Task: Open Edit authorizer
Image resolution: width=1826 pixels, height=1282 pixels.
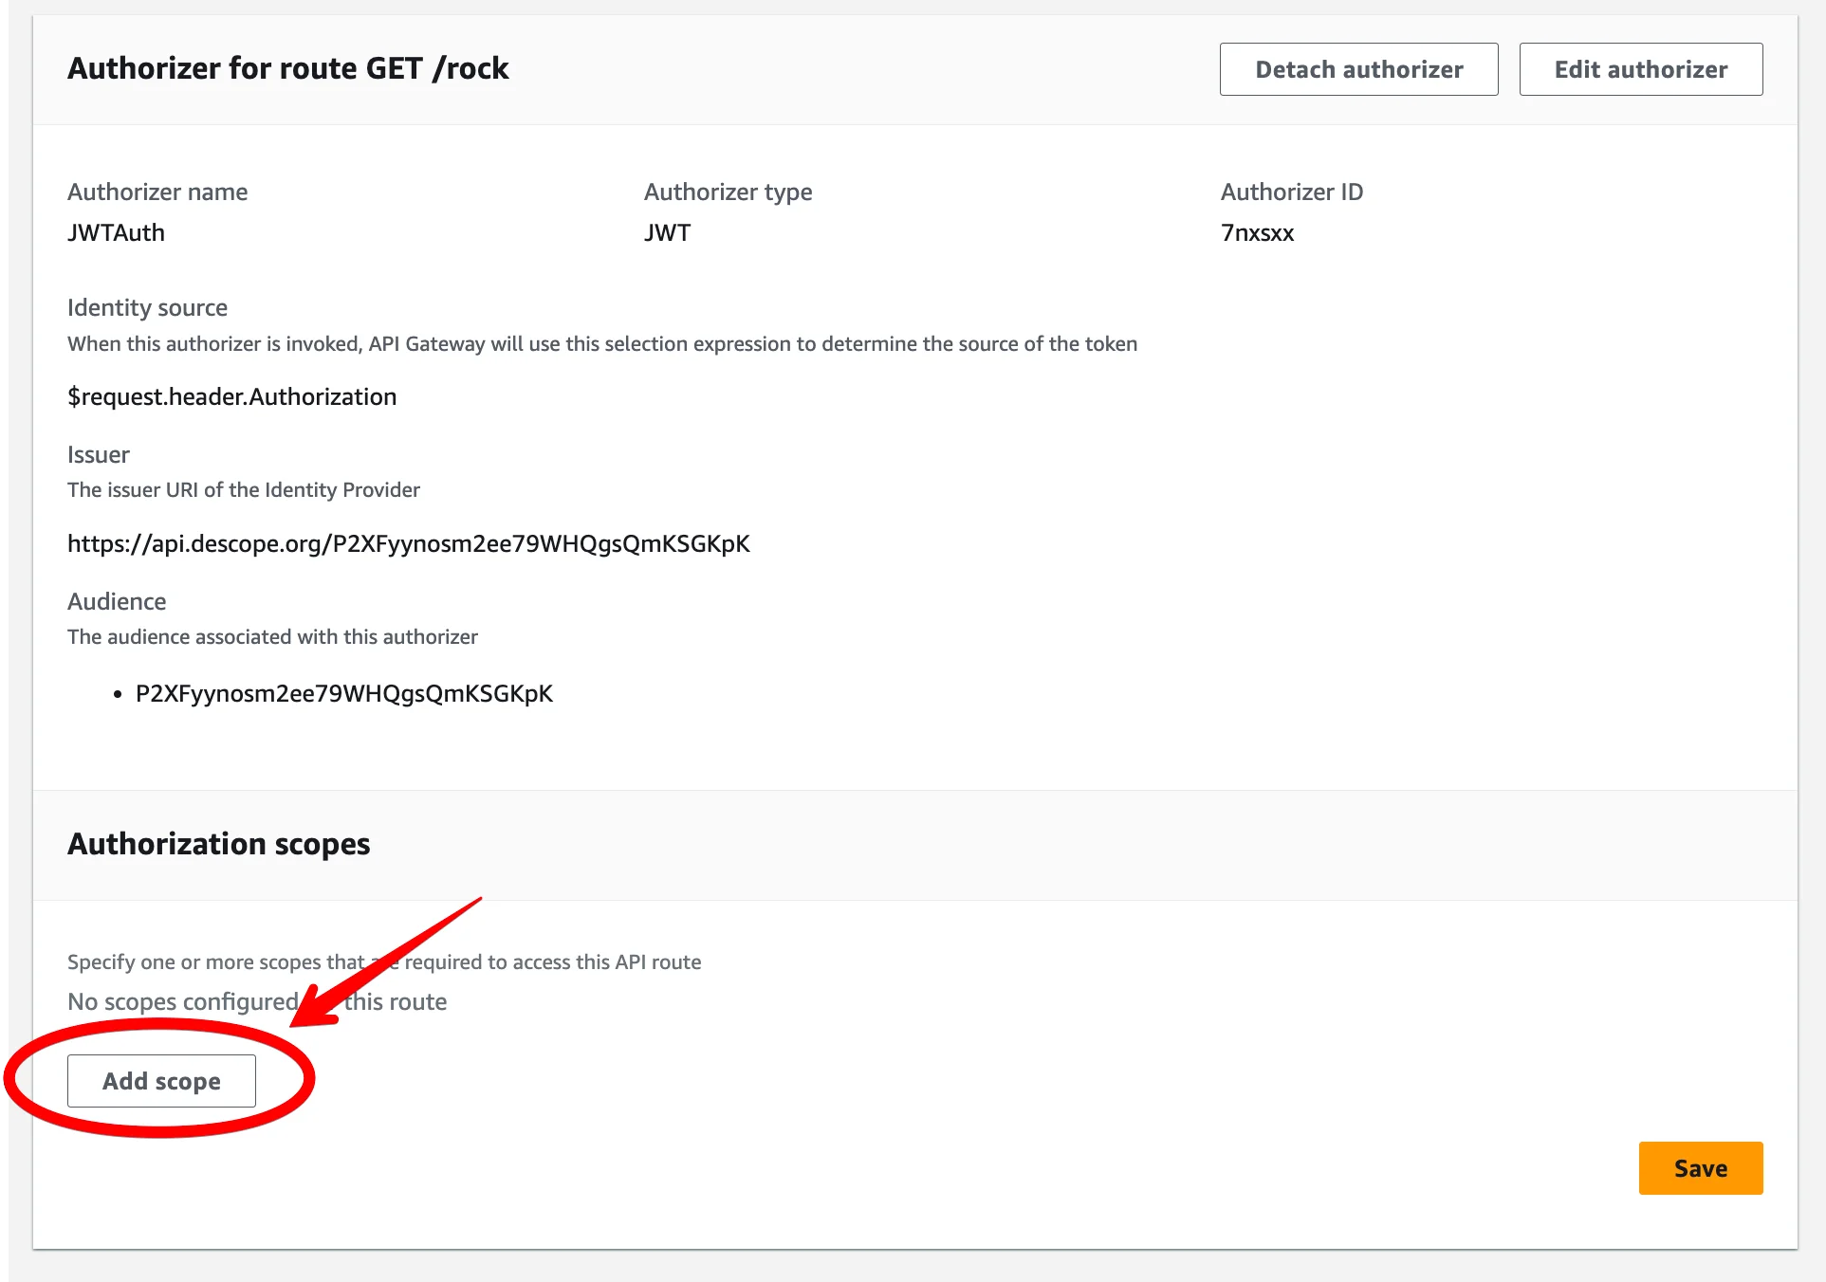Action: pos(1640,69)
